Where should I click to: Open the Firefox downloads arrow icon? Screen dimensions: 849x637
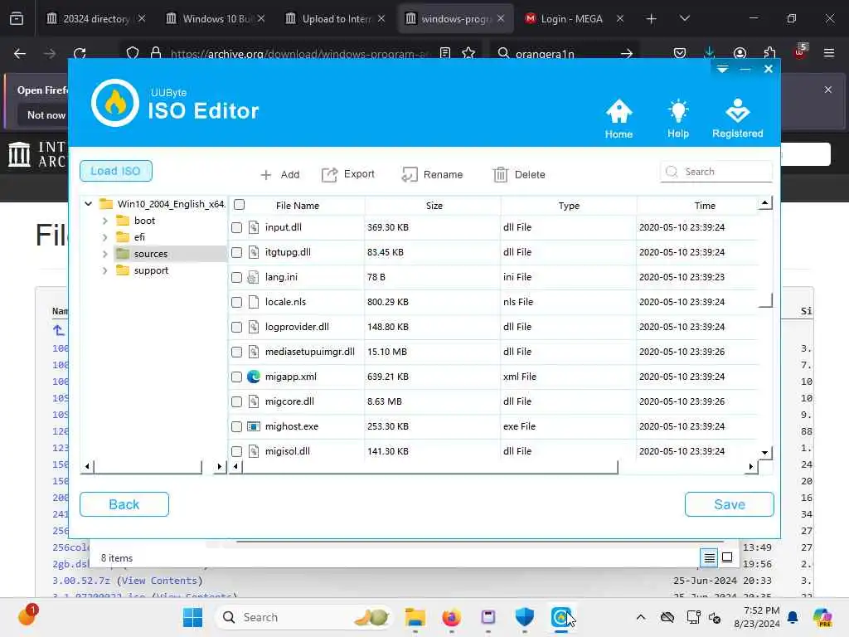[x=710, y=52]
